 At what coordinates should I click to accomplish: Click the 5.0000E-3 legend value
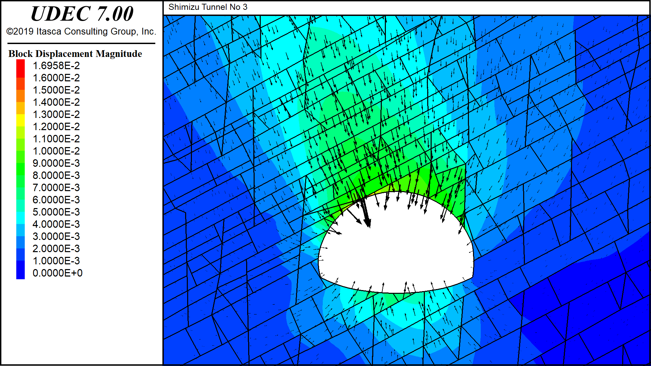(56, 212)
